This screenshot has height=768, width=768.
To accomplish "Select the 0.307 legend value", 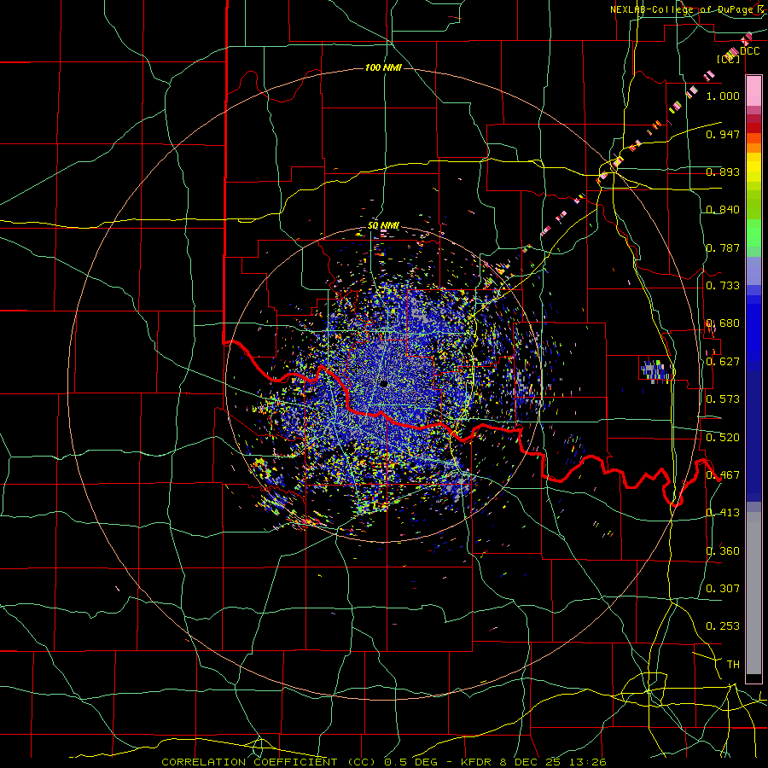I will (723, 588).
